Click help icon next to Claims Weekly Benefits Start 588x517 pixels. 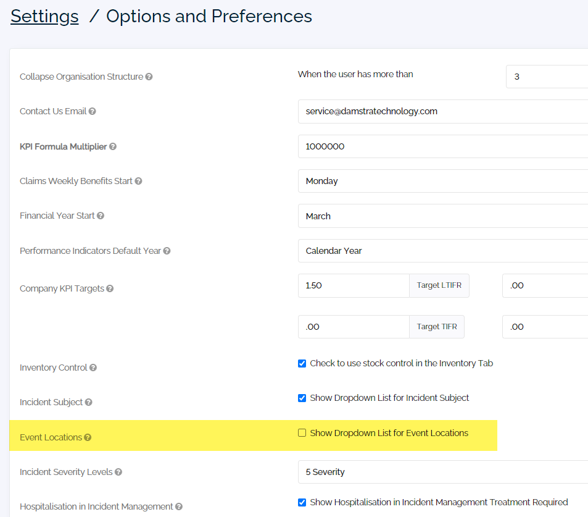tap(138, 182)
